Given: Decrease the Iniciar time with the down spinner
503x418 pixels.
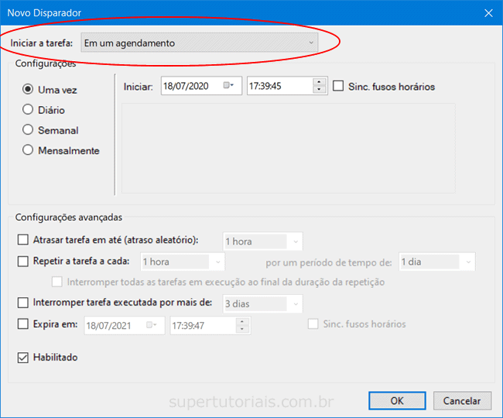Looking at the screenshot, I should click(x=319, y=90).
